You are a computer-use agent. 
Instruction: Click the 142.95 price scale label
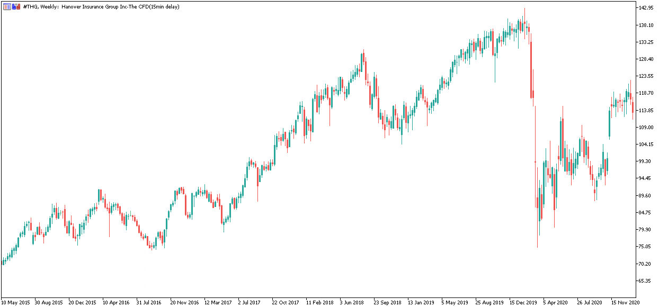click(645, 8)
